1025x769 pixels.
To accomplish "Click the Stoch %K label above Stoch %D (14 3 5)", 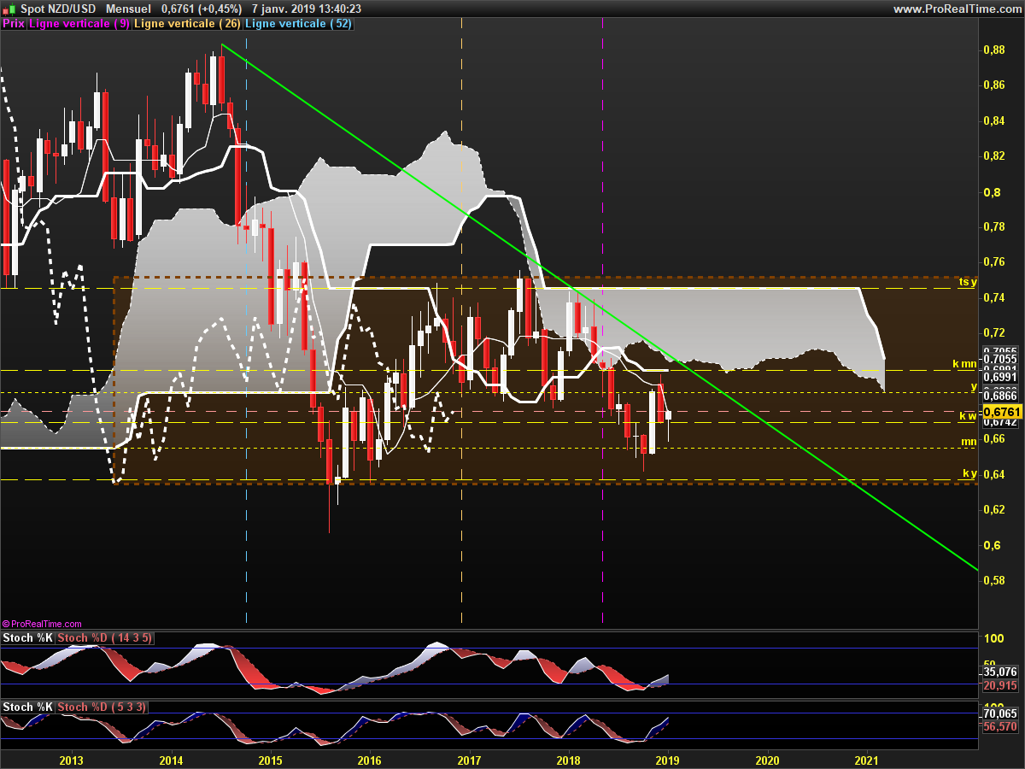I will pyautogui.click(x=29, y=638).
